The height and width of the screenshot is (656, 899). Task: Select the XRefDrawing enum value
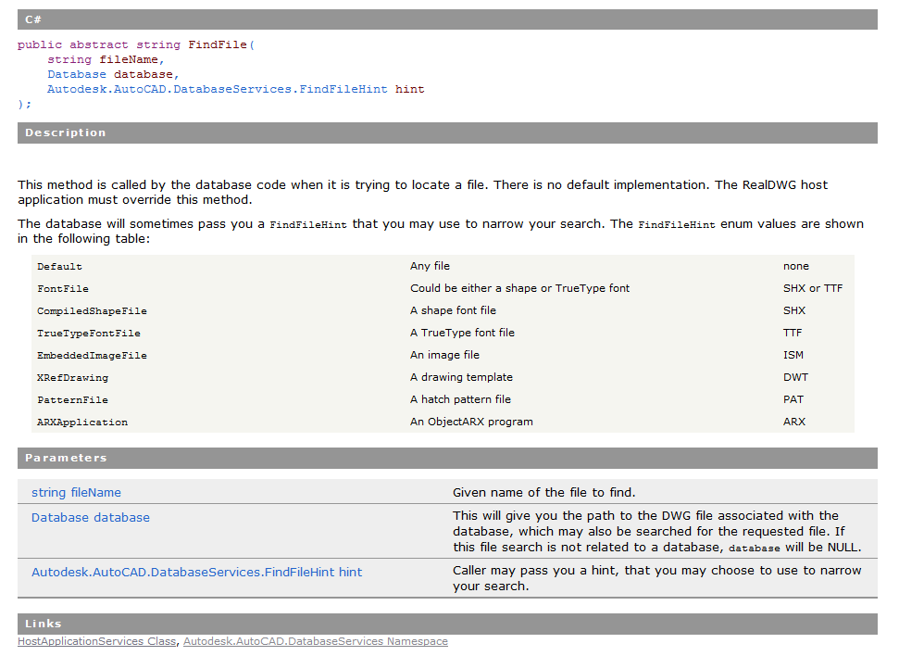72,377
